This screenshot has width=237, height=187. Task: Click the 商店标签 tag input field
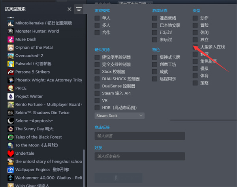click(140, 136)
